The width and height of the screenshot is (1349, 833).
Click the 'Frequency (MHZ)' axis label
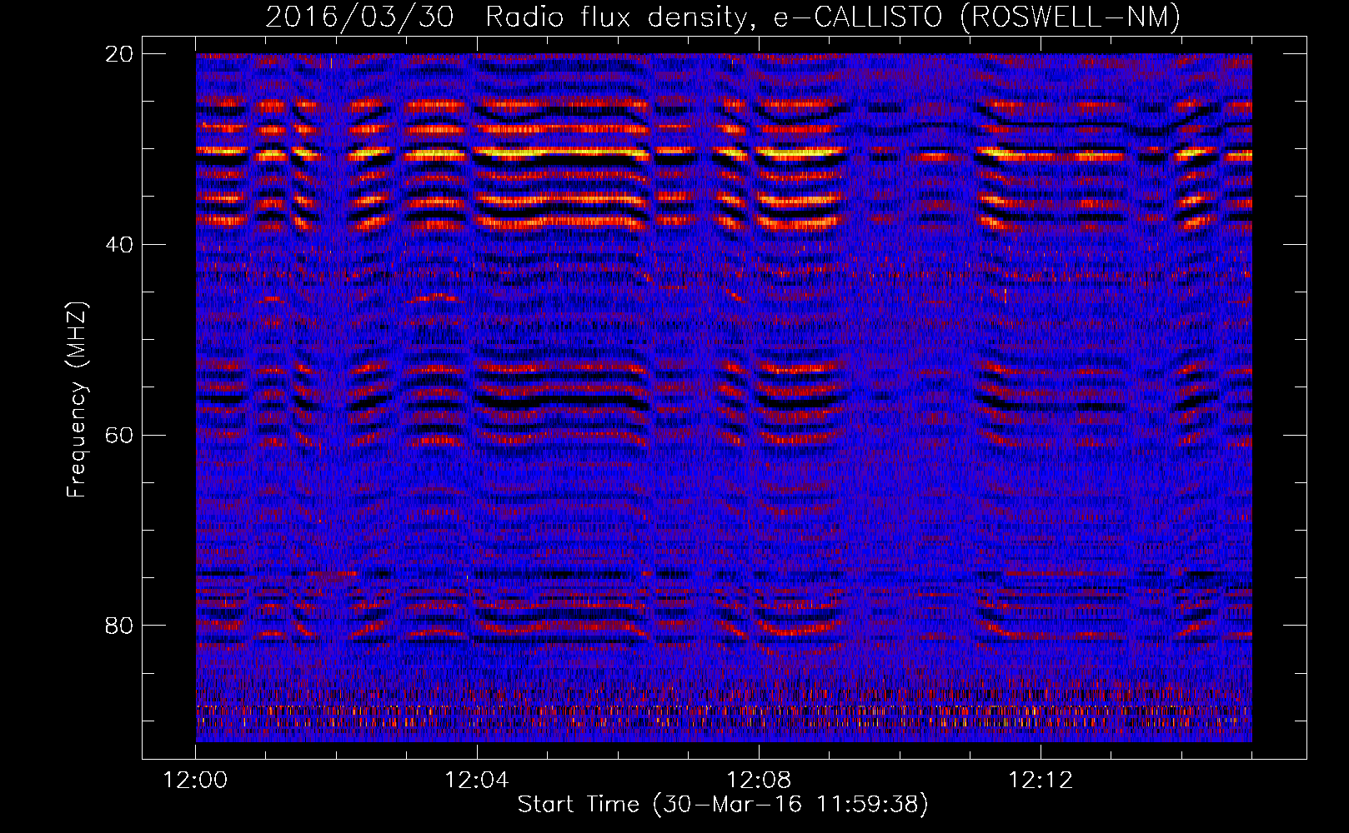(x=77, y=400)
